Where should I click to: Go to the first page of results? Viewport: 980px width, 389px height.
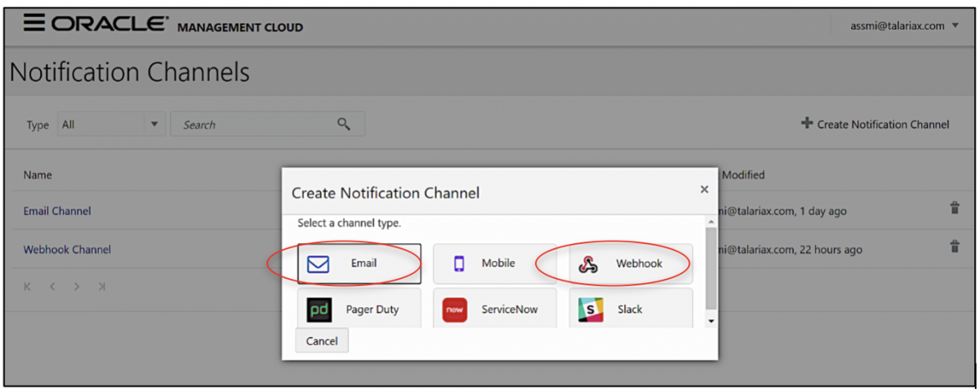point(27,287)
